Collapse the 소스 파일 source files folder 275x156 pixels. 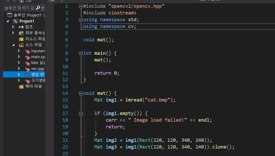point(13,45)
